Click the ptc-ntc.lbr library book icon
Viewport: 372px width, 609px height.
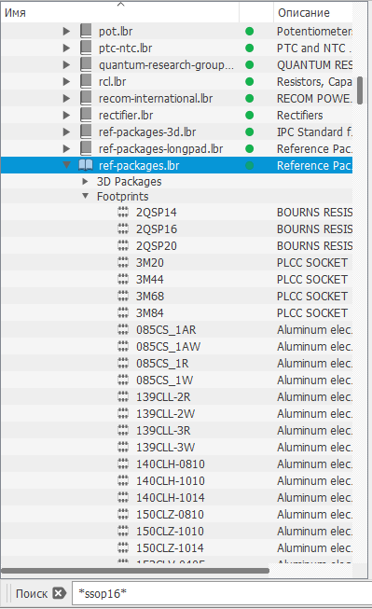tap(86, 48)
